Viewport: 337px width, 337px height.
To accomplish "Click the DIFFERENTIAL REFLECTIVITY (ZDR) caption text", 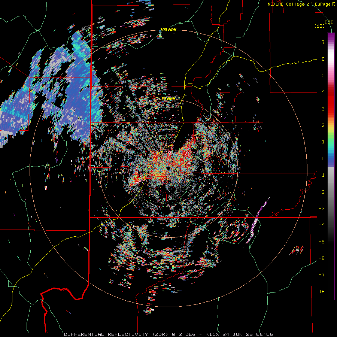I will coord(117,334).
